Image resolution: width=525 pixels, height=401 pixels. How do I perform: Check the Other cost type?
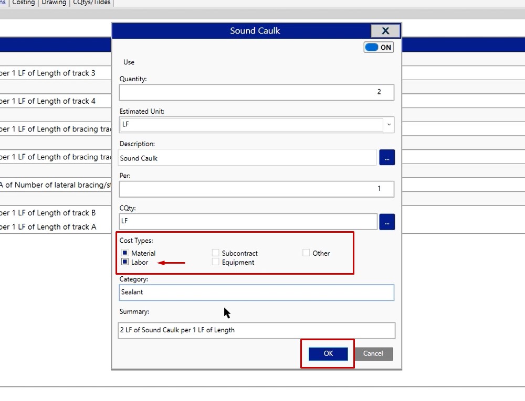pos(306,253)
